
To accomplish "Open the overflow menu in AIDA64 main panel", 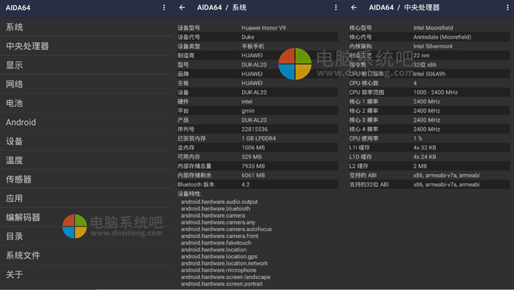I will [x=164, y=8].
